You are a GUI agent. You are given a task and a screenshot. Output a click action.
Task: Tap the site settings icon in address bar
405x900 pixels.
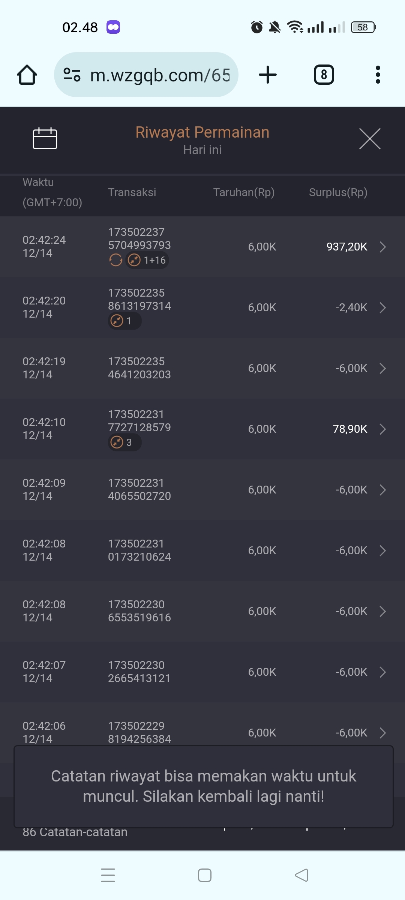coord(72,75)
